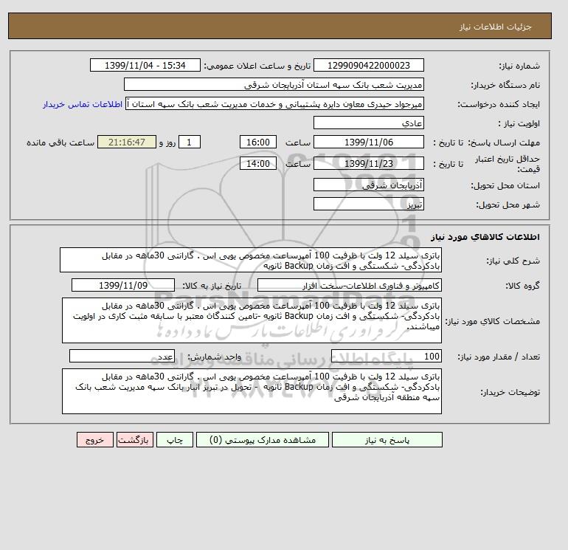Click the request creator field میرجواد حیدری
568x550 pixels.
click(x=274, y=104)
